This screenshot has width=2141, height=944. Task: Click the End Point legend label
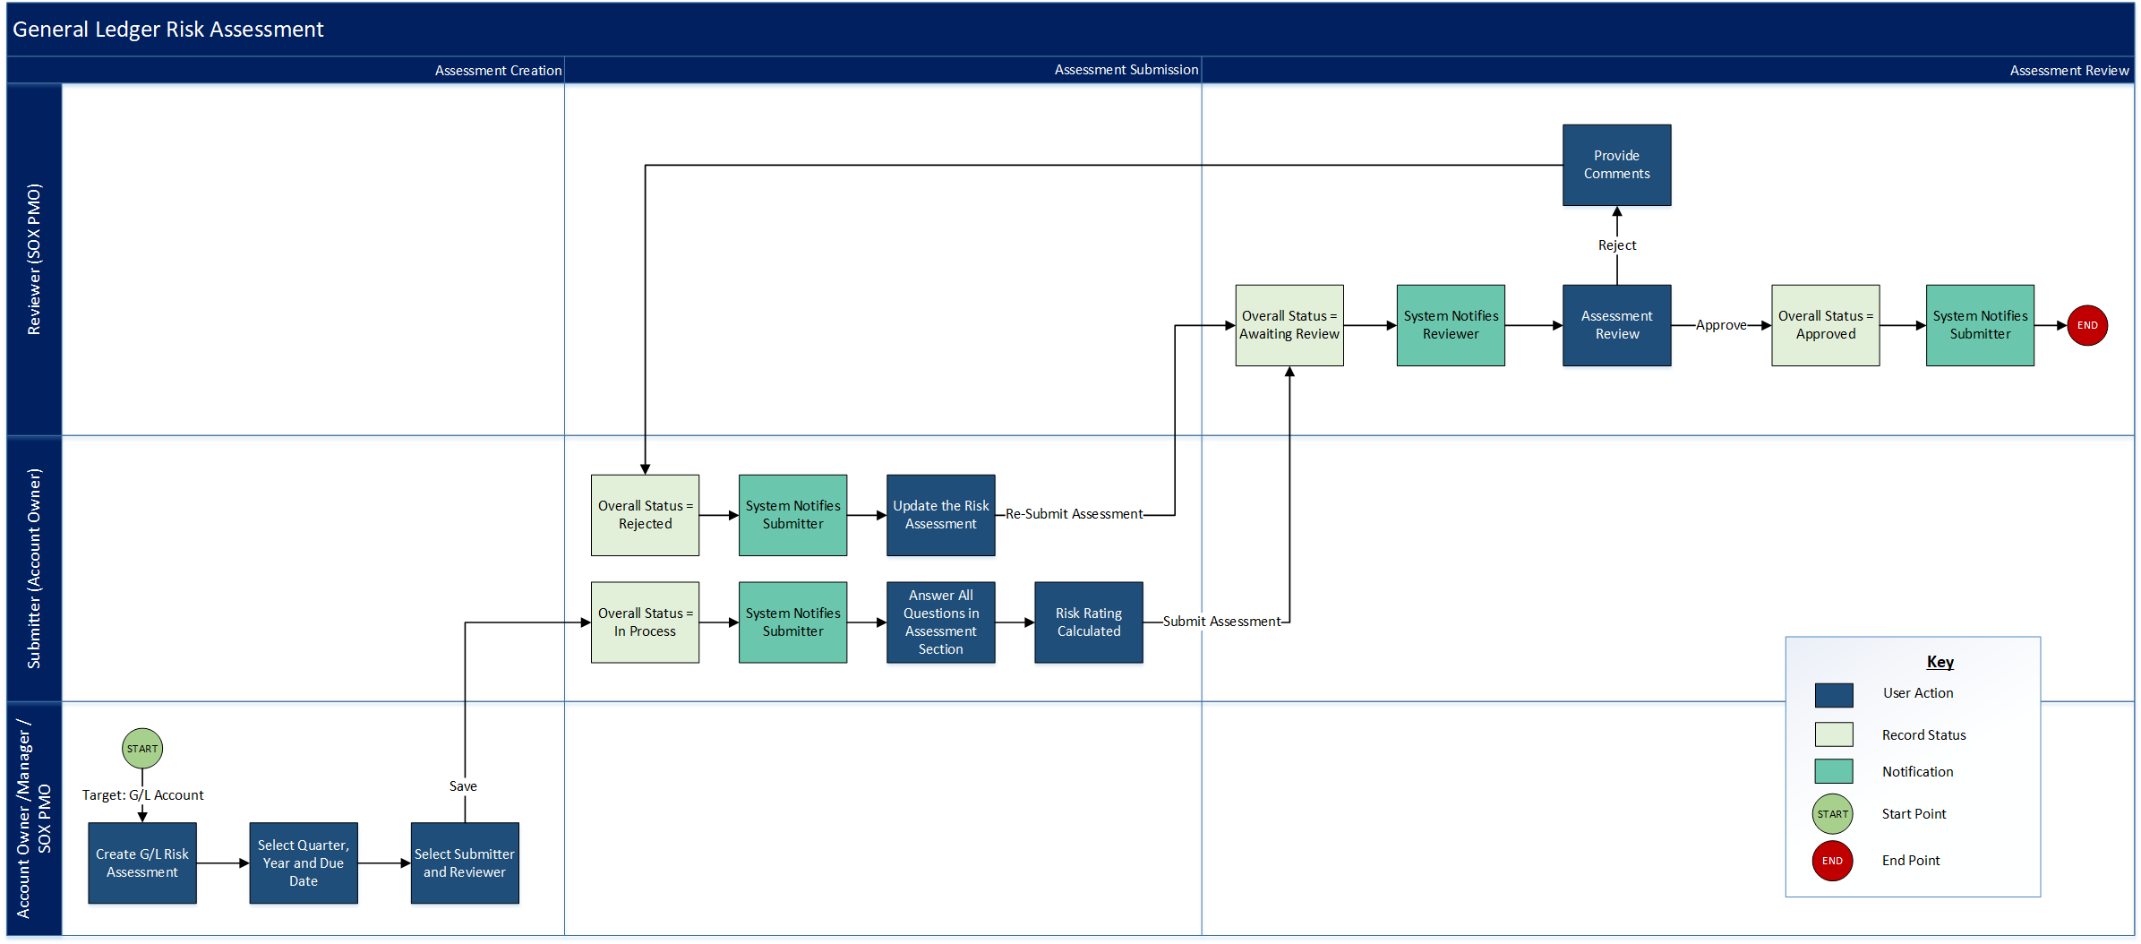1911,861
